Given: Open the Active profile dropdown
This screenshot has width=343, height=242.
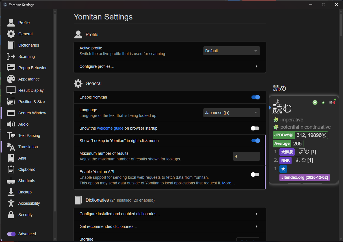Looking at the screenshot, I should pos(232,51).
